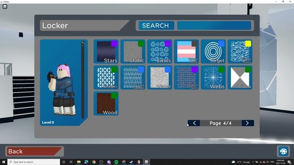This screenshot has height=165, width=294.
Task: Select the Static skin tile
Action: pos(133,51)
